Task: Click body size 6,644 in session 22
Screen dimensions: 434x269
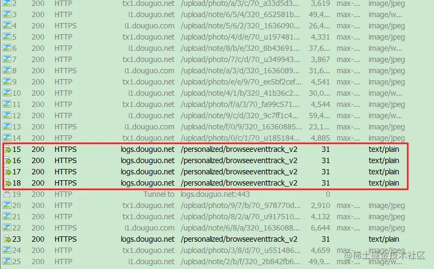Action: coord(320,228)
